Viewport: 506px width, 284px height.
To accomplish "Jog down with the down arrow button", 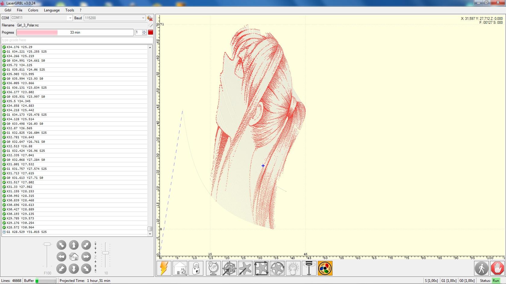I will click(x=74, y=269).
